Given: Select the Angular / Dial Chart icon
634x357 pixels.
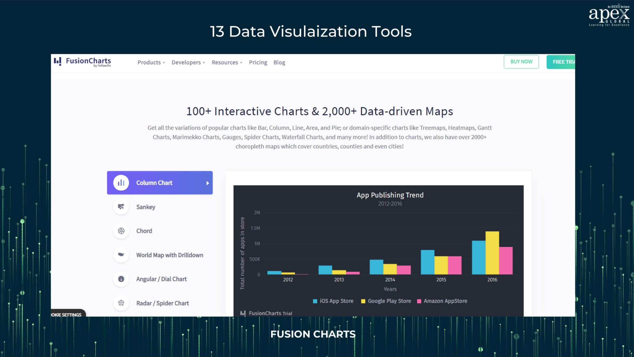Looking at the screenshot, I should click(121, 279).
